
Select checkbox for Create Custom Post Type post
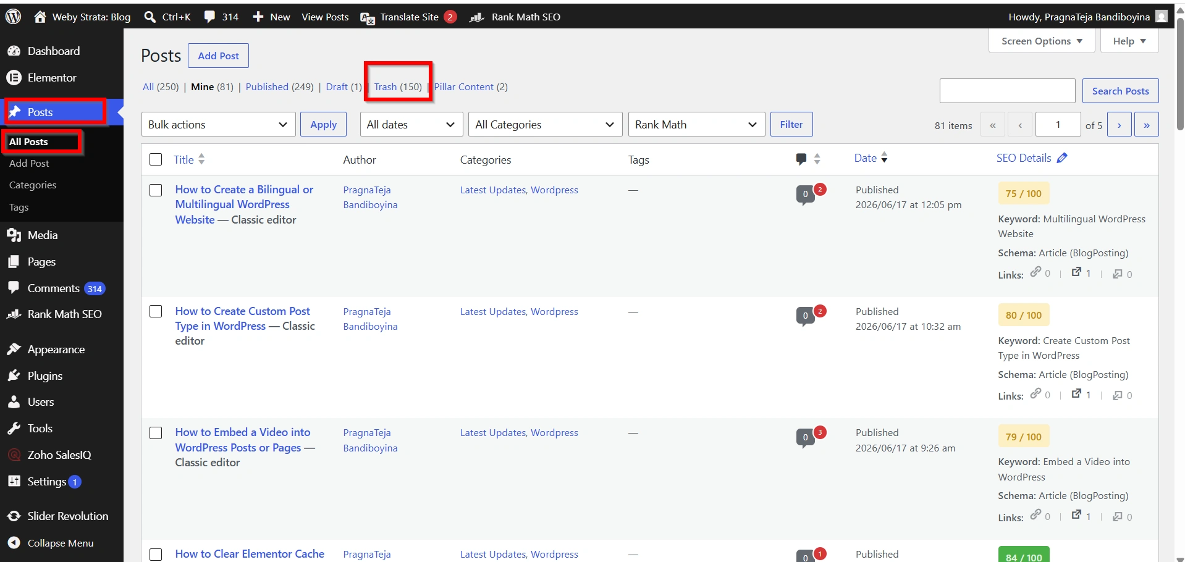pos(156,311)
